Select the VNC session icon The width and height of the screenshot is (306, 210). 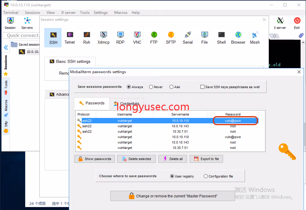pyautogui.click(x=137, y=38)
